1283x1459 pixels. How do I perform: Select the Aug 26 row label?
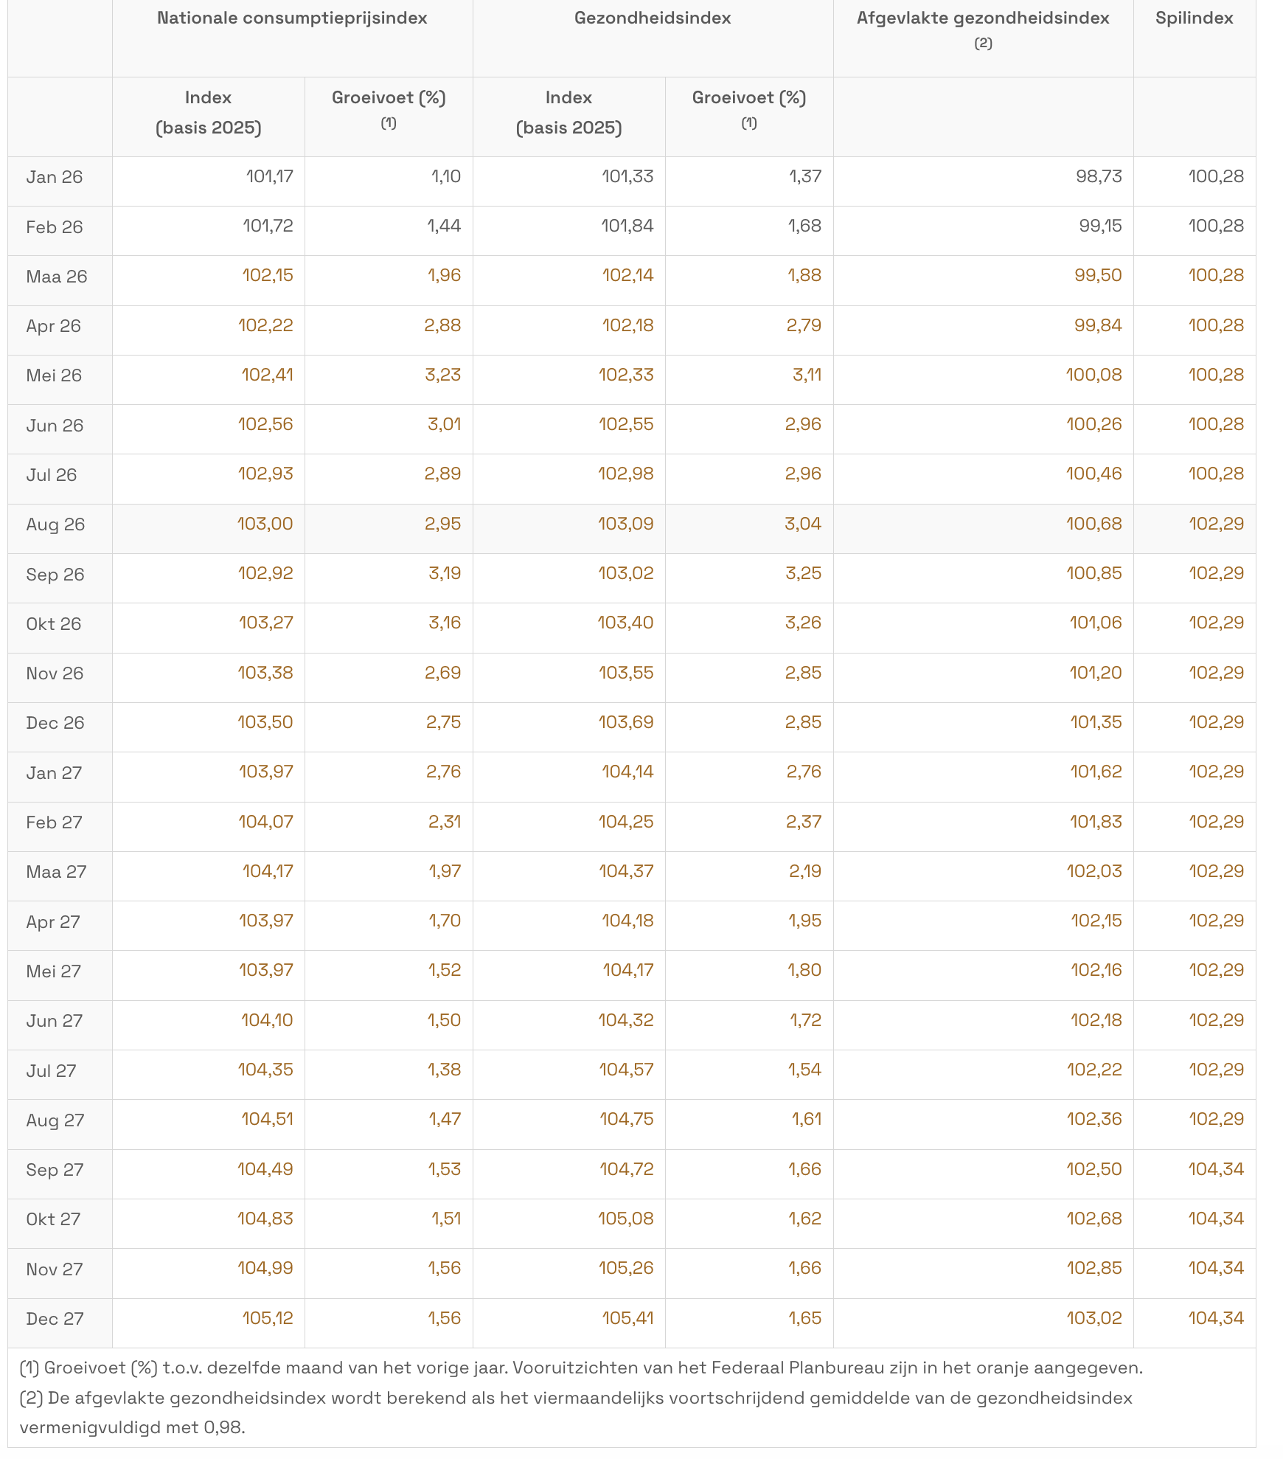55,524
